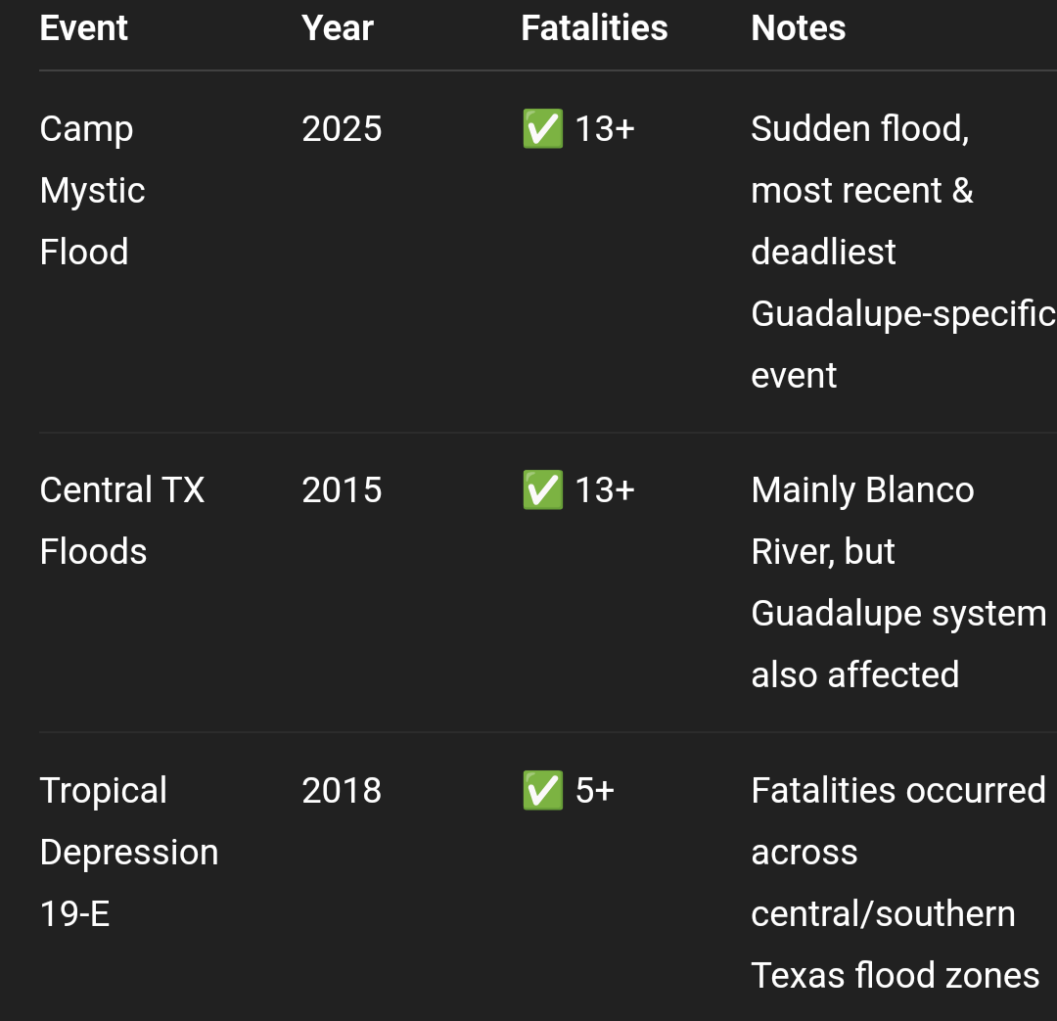Click the 13+ fatalities value for 2025
The height and width of the screenshot is (1021, 1057).
(x=605, y=128)
